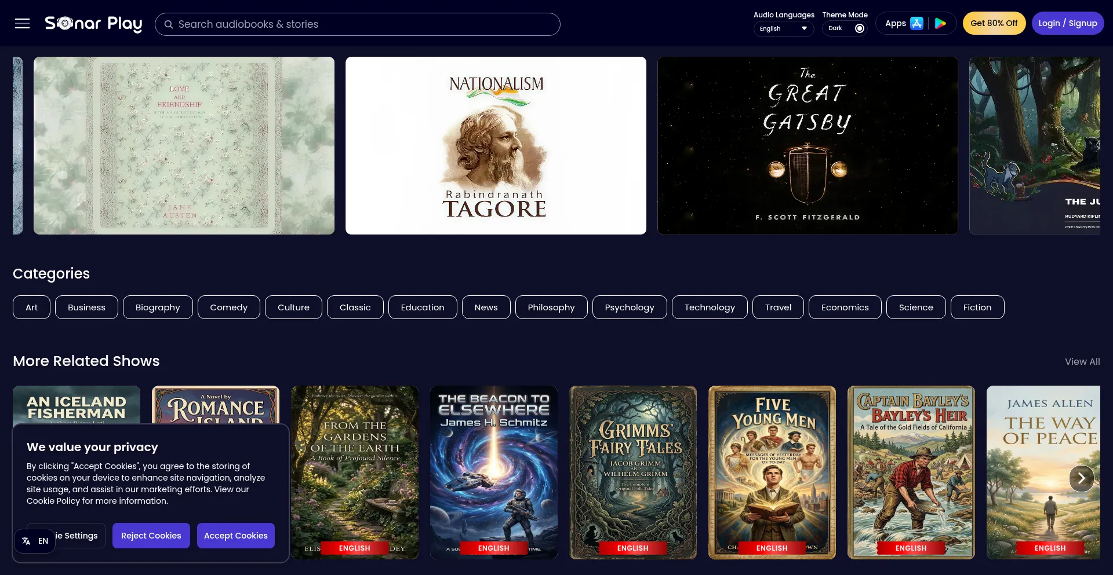Screen dimensions: 1113x575
Task: Open An Iceland Fisherman book cover
Action: 77,404
